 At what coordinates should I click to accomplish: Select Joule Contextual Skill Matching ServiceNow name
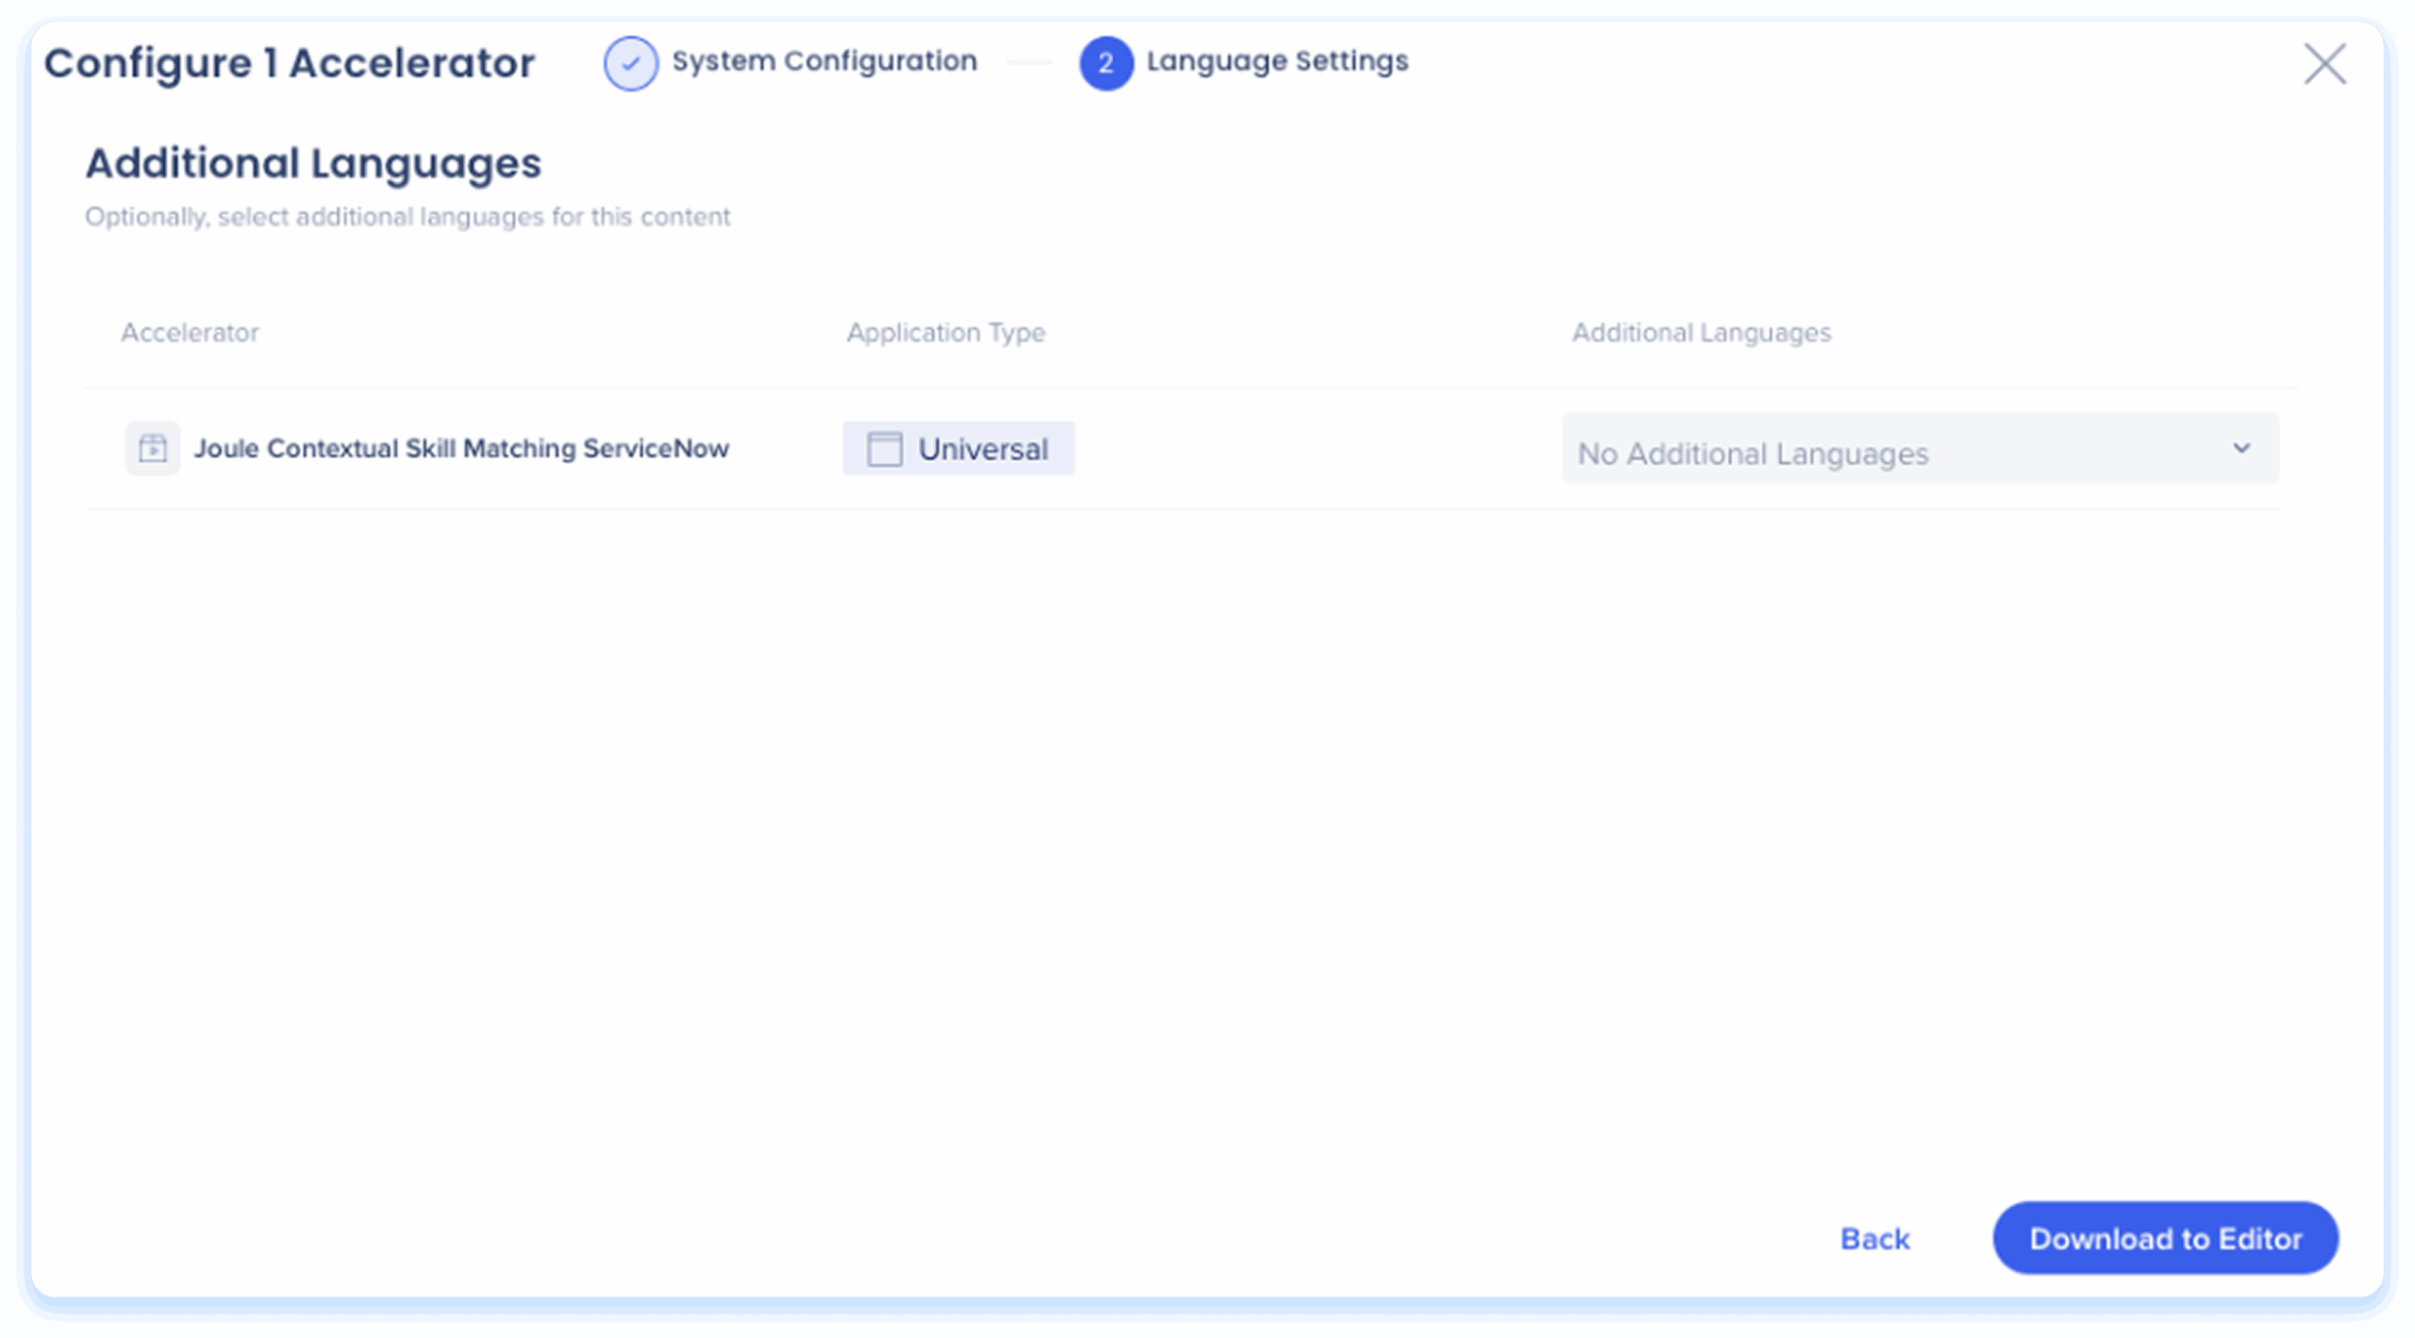pos(461,449)
